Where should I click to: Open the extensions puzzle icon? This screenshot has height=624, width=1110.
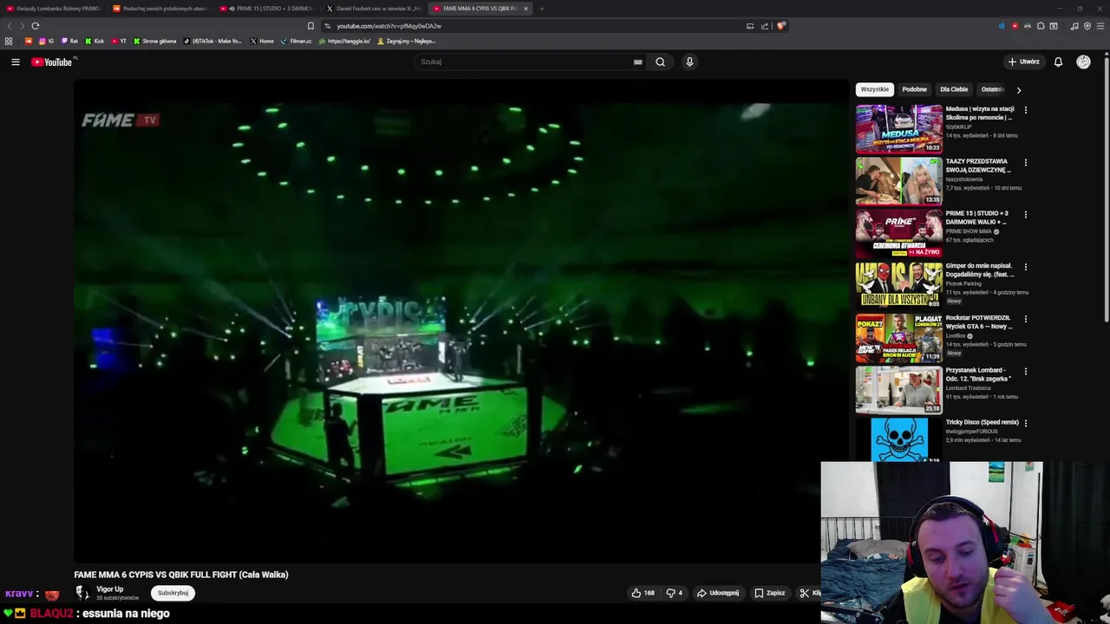tap(1041, 26)
